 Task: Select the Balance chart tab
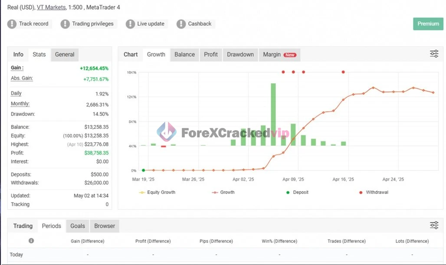tap(184, 55)
